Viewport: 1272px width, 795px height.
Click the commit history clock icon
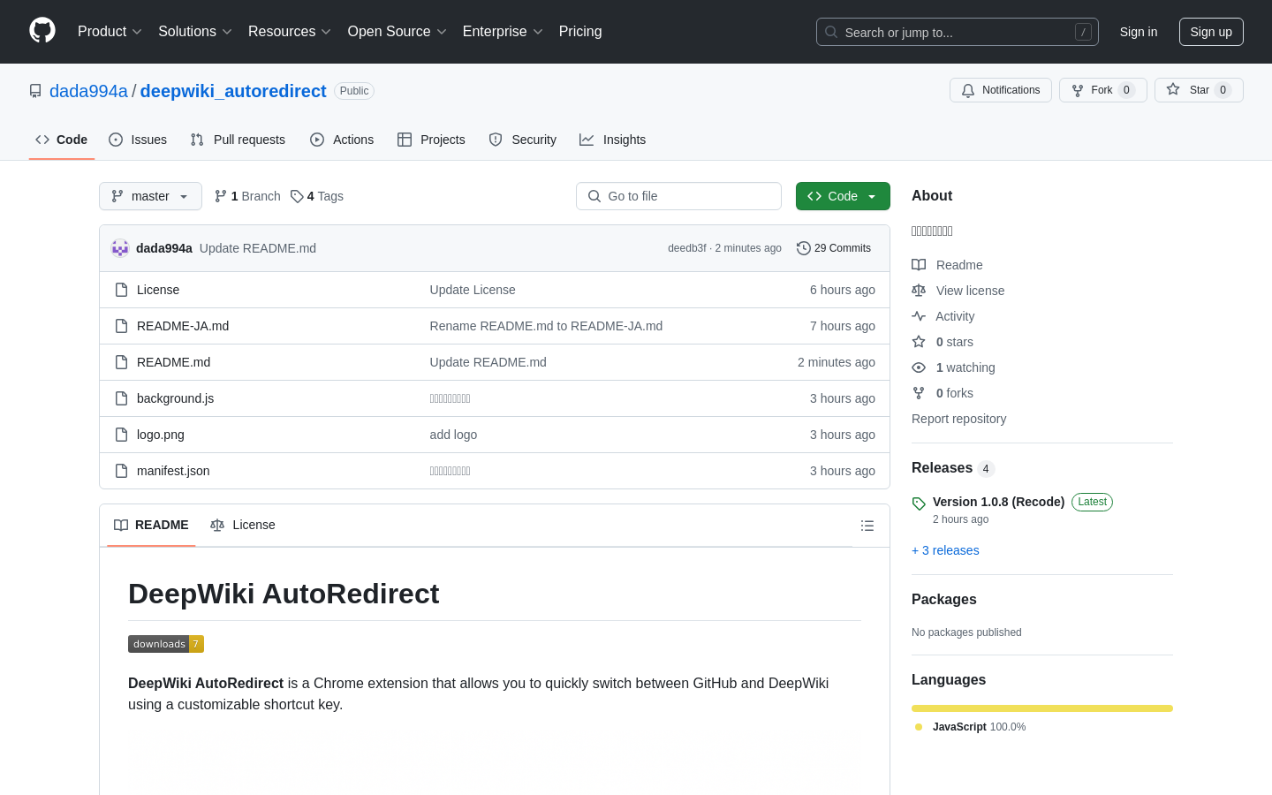pyautogui.click(x=804, y=248)
